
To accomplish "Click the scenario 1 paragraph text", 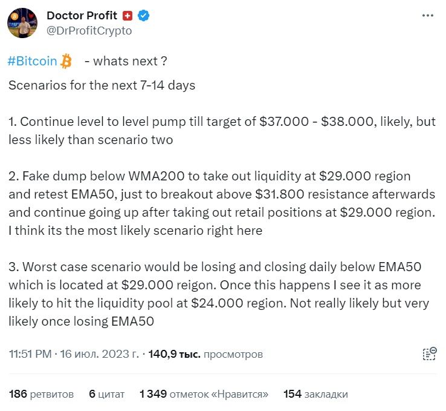I will click(222, 131).
